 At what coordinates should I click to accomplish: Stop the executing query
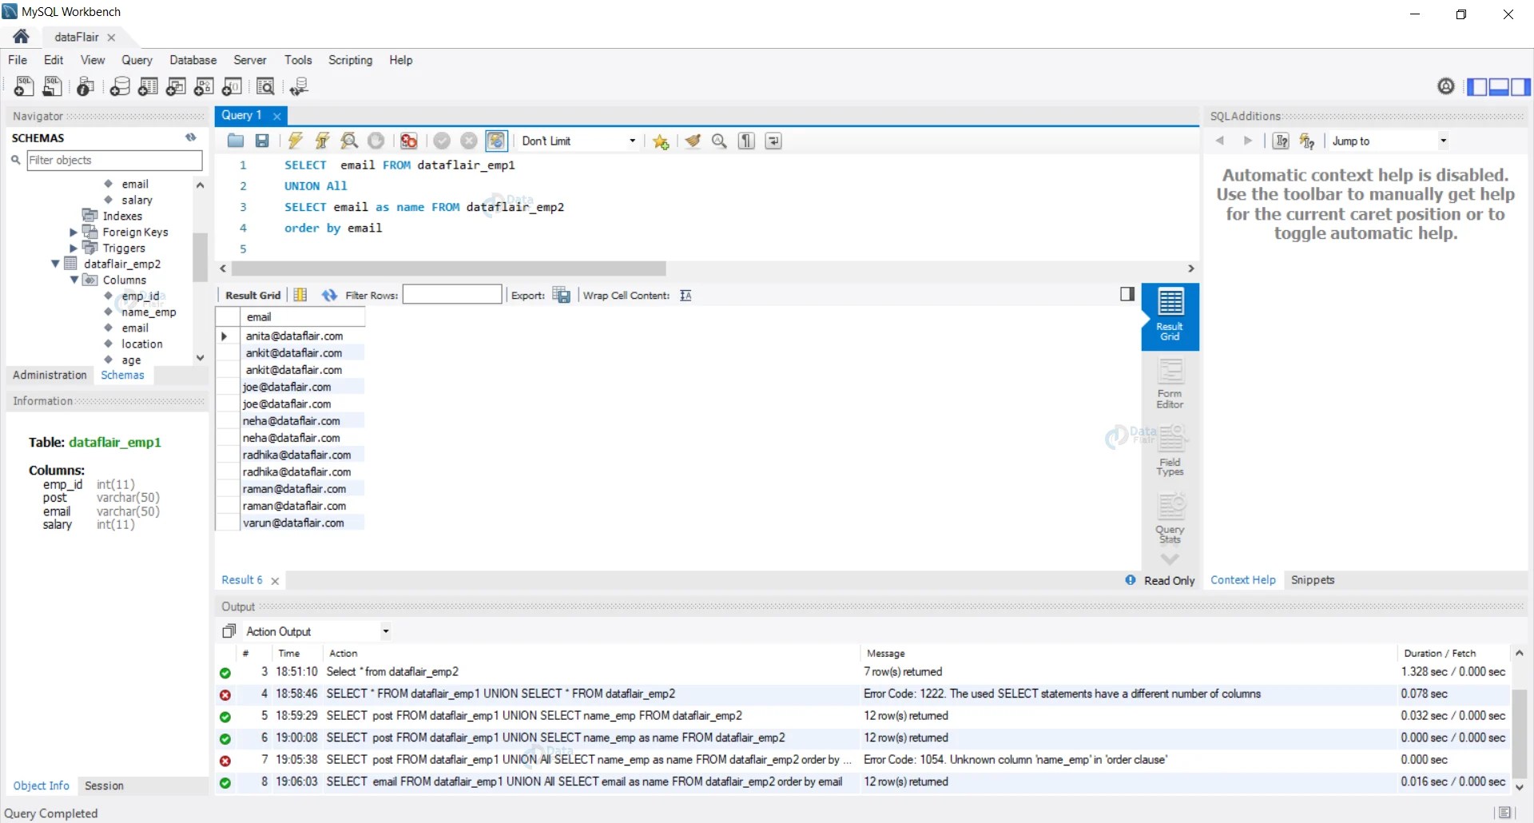(376, 141)
